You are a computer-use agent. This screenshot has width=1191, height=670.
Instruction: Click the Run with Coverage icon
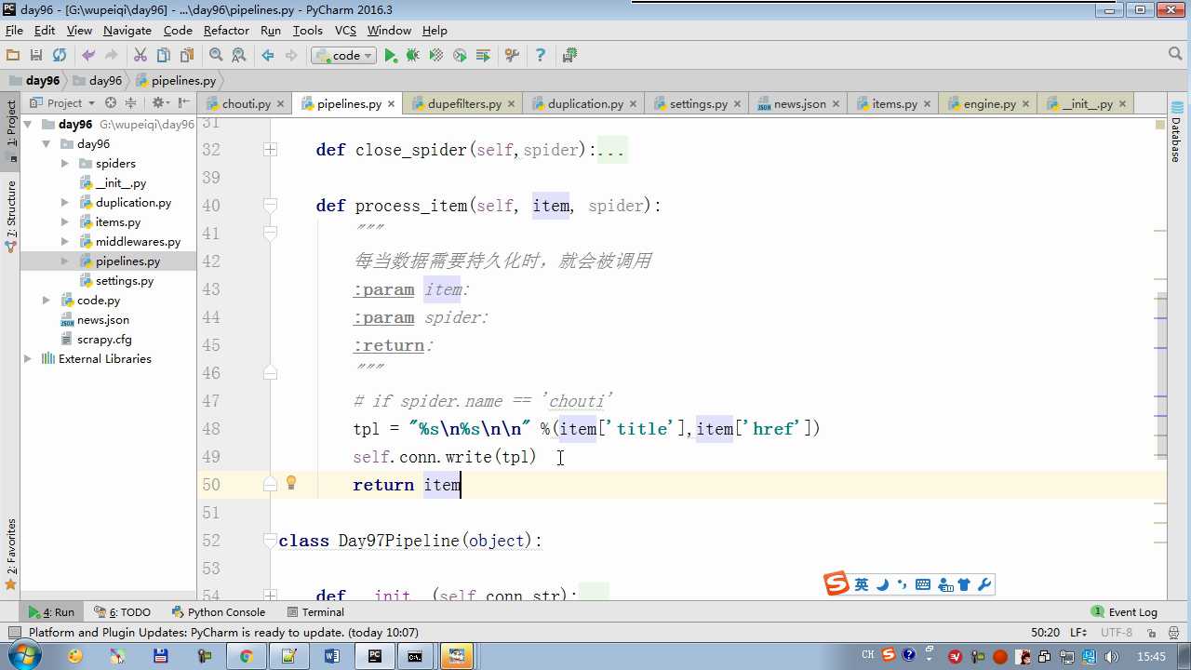coord(436,56)
